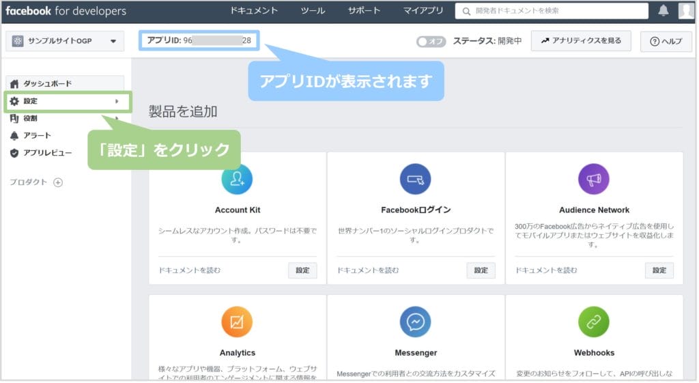This screenshot has width=699, height=383.
Task: Open ドキュメントを読む for Audience Network
Action: [x=547, y=270]
